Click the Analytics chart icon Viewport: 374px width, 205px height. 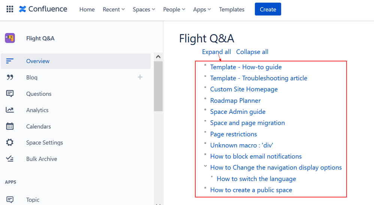10,110
